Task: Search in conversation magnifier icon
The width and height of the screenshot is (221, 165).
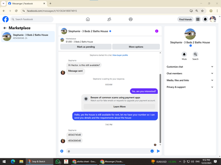Action: (x=195, y=54)
